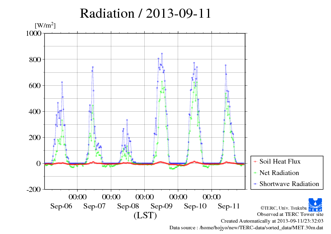Click the 'Created Automatically at' timestamp line
This screenshot has height=234, width=331.
tap(272, 221)
